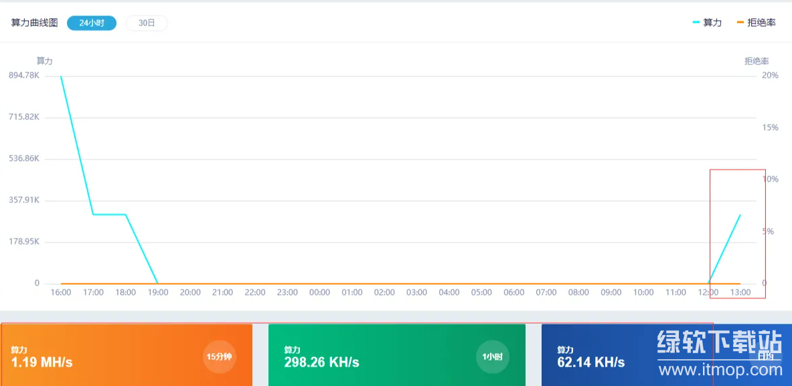Image resolution: width=792 pixels, height=386 pixels.
Task: Toggle the cyan 算力 legend series
Action: (707, 23)
